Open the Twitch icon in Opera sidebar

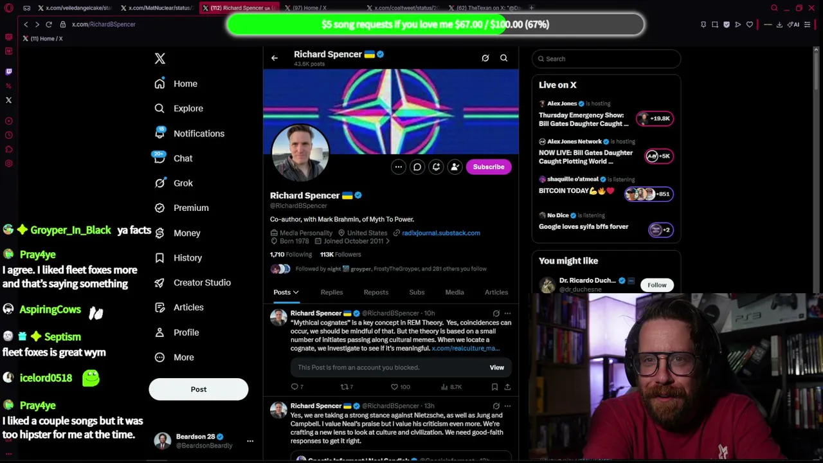click(x=8, y=71)
